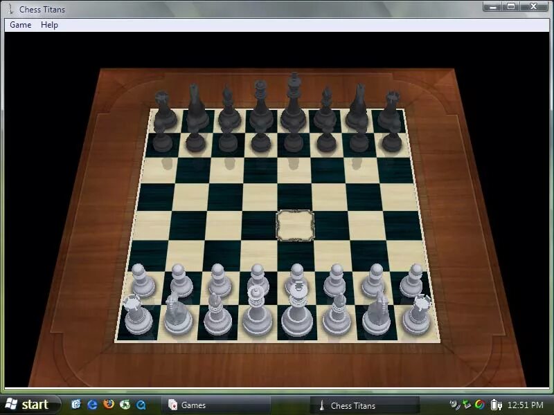Click the black king on e8
Image resolution: width=554 pixels, height=415 pixels.
tap(293, 102)
